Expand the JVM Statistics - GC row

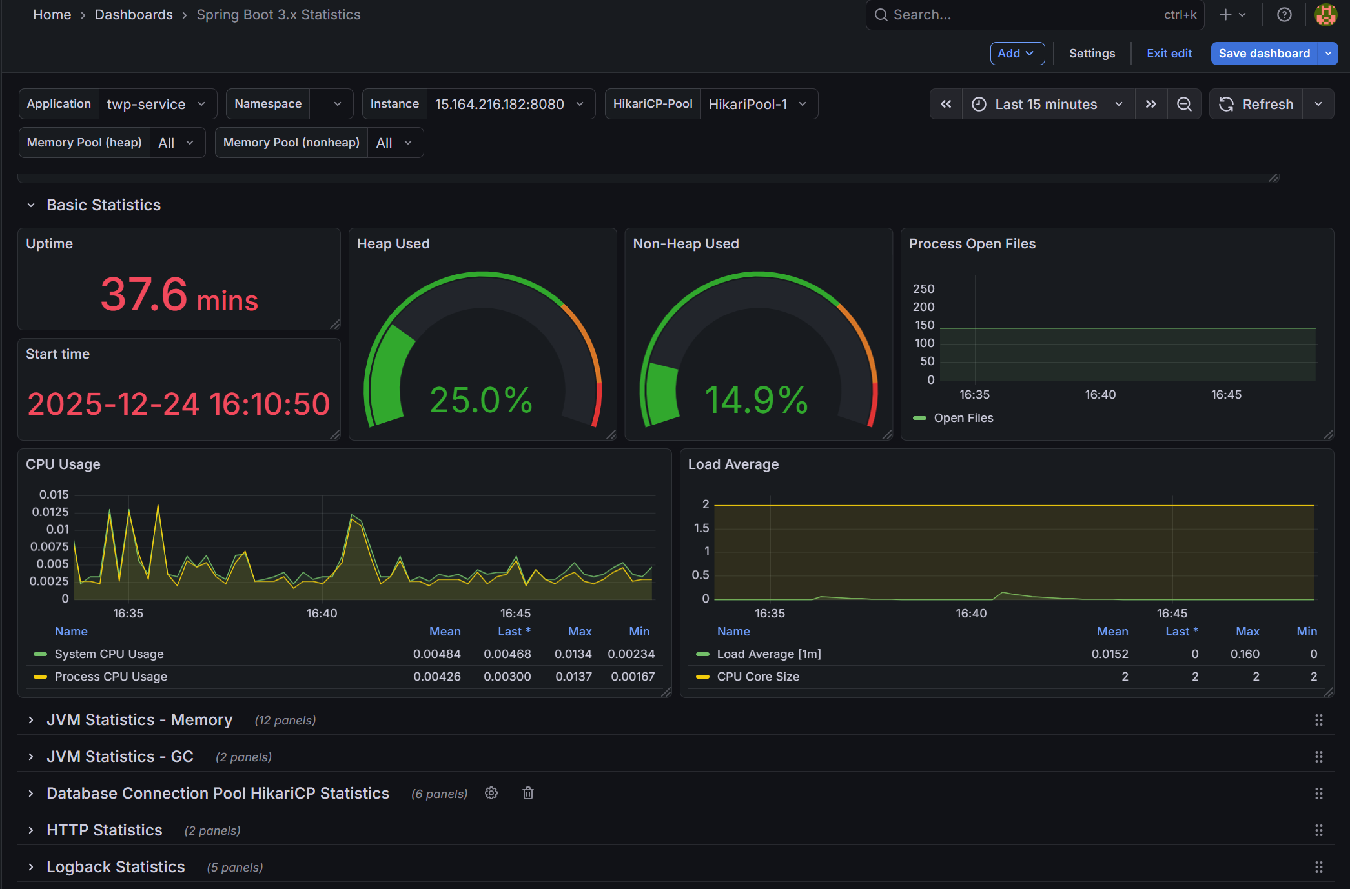point(120,756)
